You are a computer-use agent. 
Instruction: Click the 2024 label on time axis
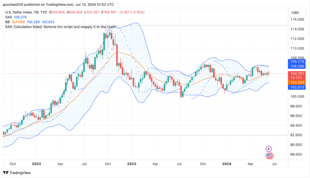[227, 163]
